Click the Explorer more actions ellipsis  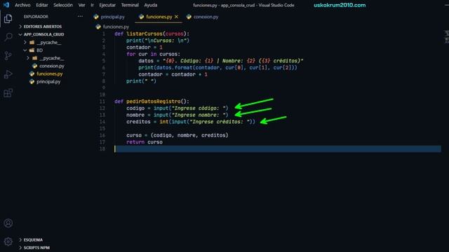coord(80,17)
